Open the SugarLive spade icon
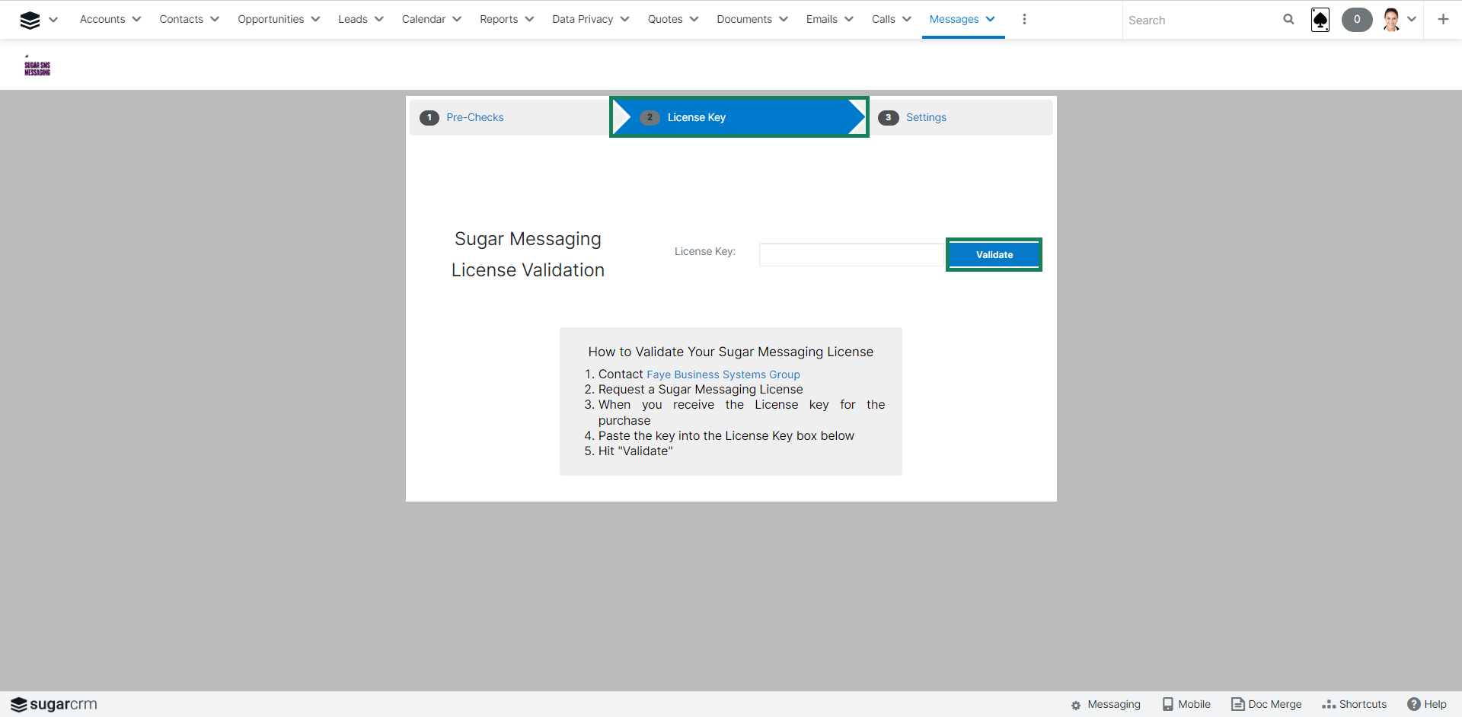The height and width of the screenshot is (717, 1462). tap(1320, 20)
